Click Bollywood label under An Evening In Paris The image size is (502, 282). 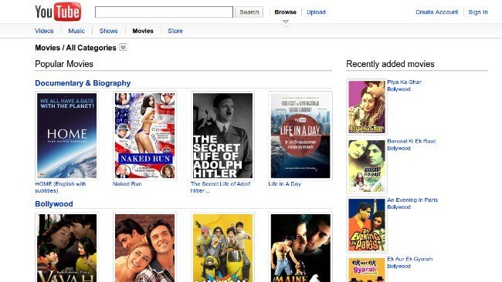(x=399, y=207)
